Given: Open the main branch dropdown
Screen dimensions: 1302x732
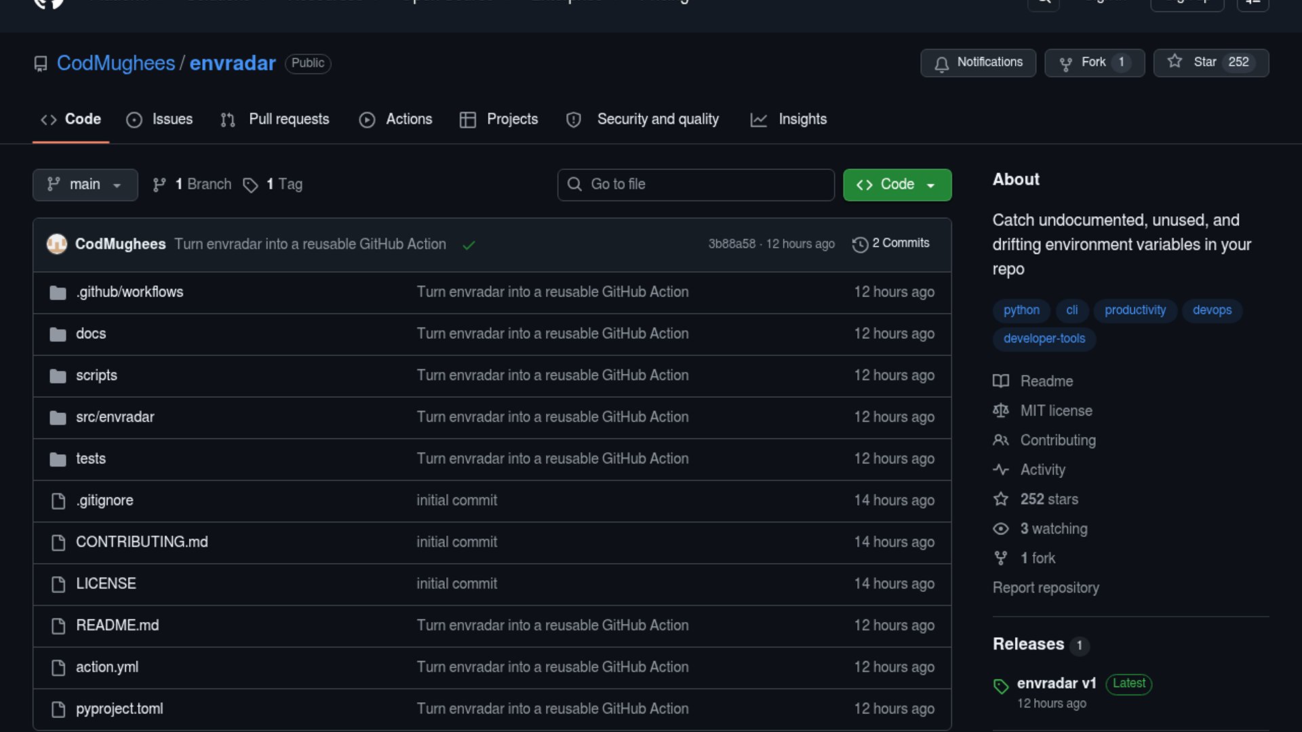Looking at the screenshot, I should (x=85, y=184).
